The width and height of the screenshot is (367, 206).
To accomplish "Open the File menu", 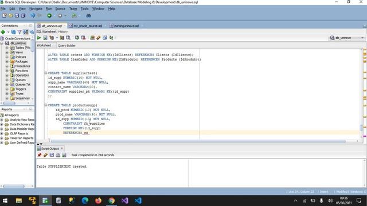I will tap(3, 9).
